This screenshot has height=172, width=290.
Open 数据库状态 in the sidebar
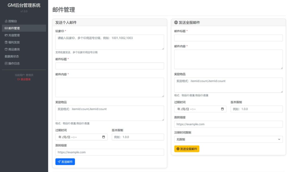click(12, 56)
